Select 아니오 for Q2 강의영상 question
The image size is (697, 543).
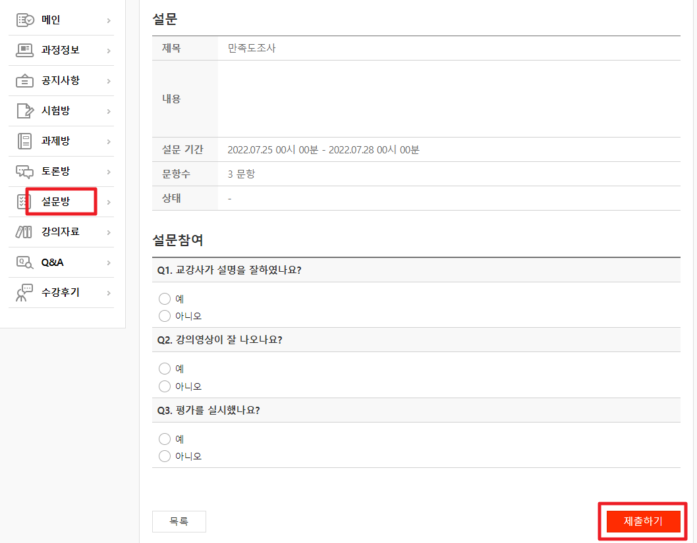tap(165, 386)
